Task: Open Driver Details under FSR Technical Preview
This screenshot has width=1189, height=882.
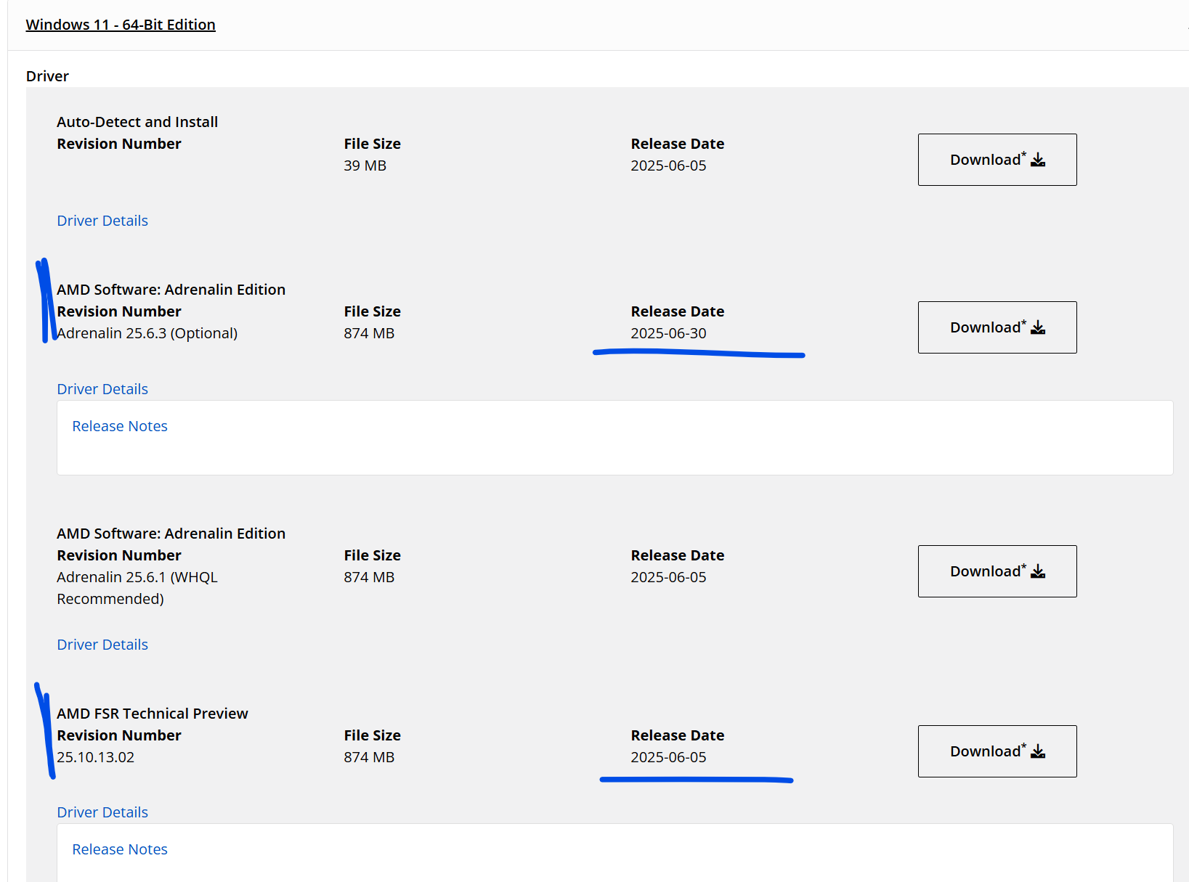Action: pos(102,812)
